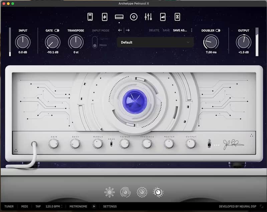The height and width of the screenshot is (212, 267).
Task: Select second amp type icon at bottom
Action: (x=125, y=192)
